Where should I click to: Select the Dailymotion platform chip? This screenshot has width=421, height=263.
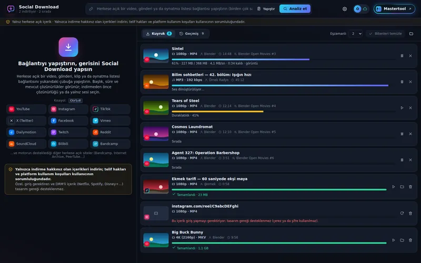26,133
